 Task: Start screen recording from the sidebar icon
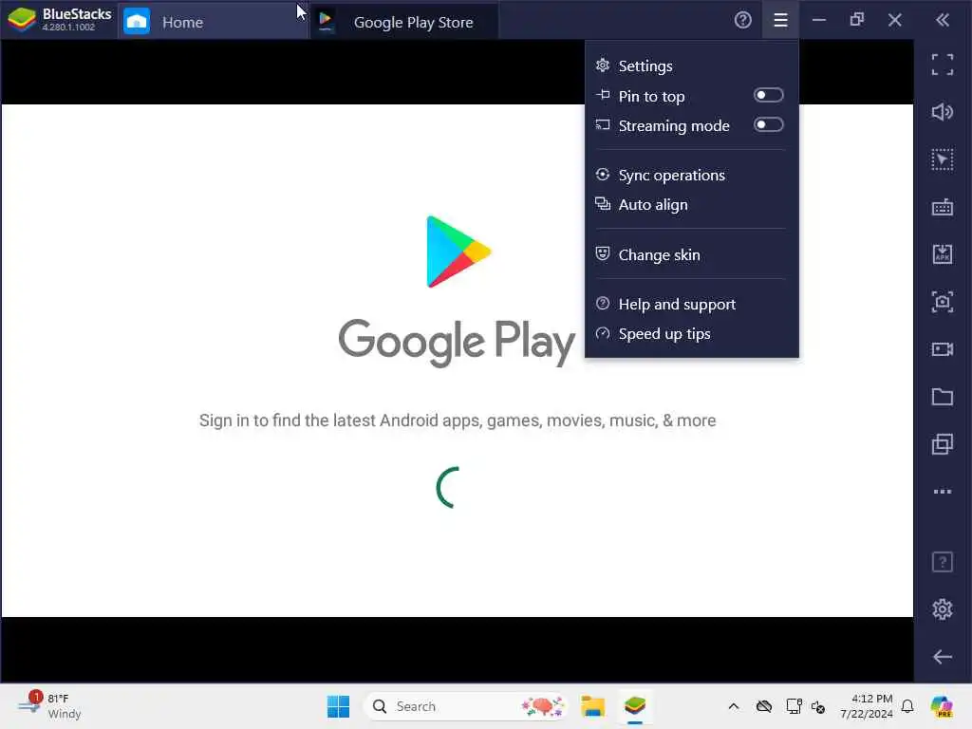[x=943, y=349]
